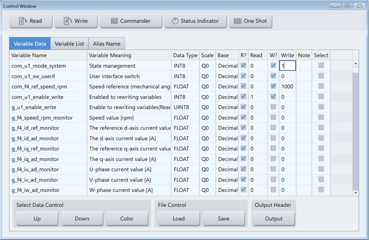Image resolution: width=369 pixels, height=240 pixels.
Task: Click the table scrollbar down arrow
Action: tap(356, 193)
